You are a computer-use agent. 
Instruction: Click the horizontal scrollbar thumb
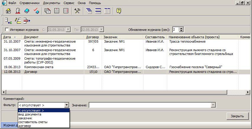tap(117, 92)
